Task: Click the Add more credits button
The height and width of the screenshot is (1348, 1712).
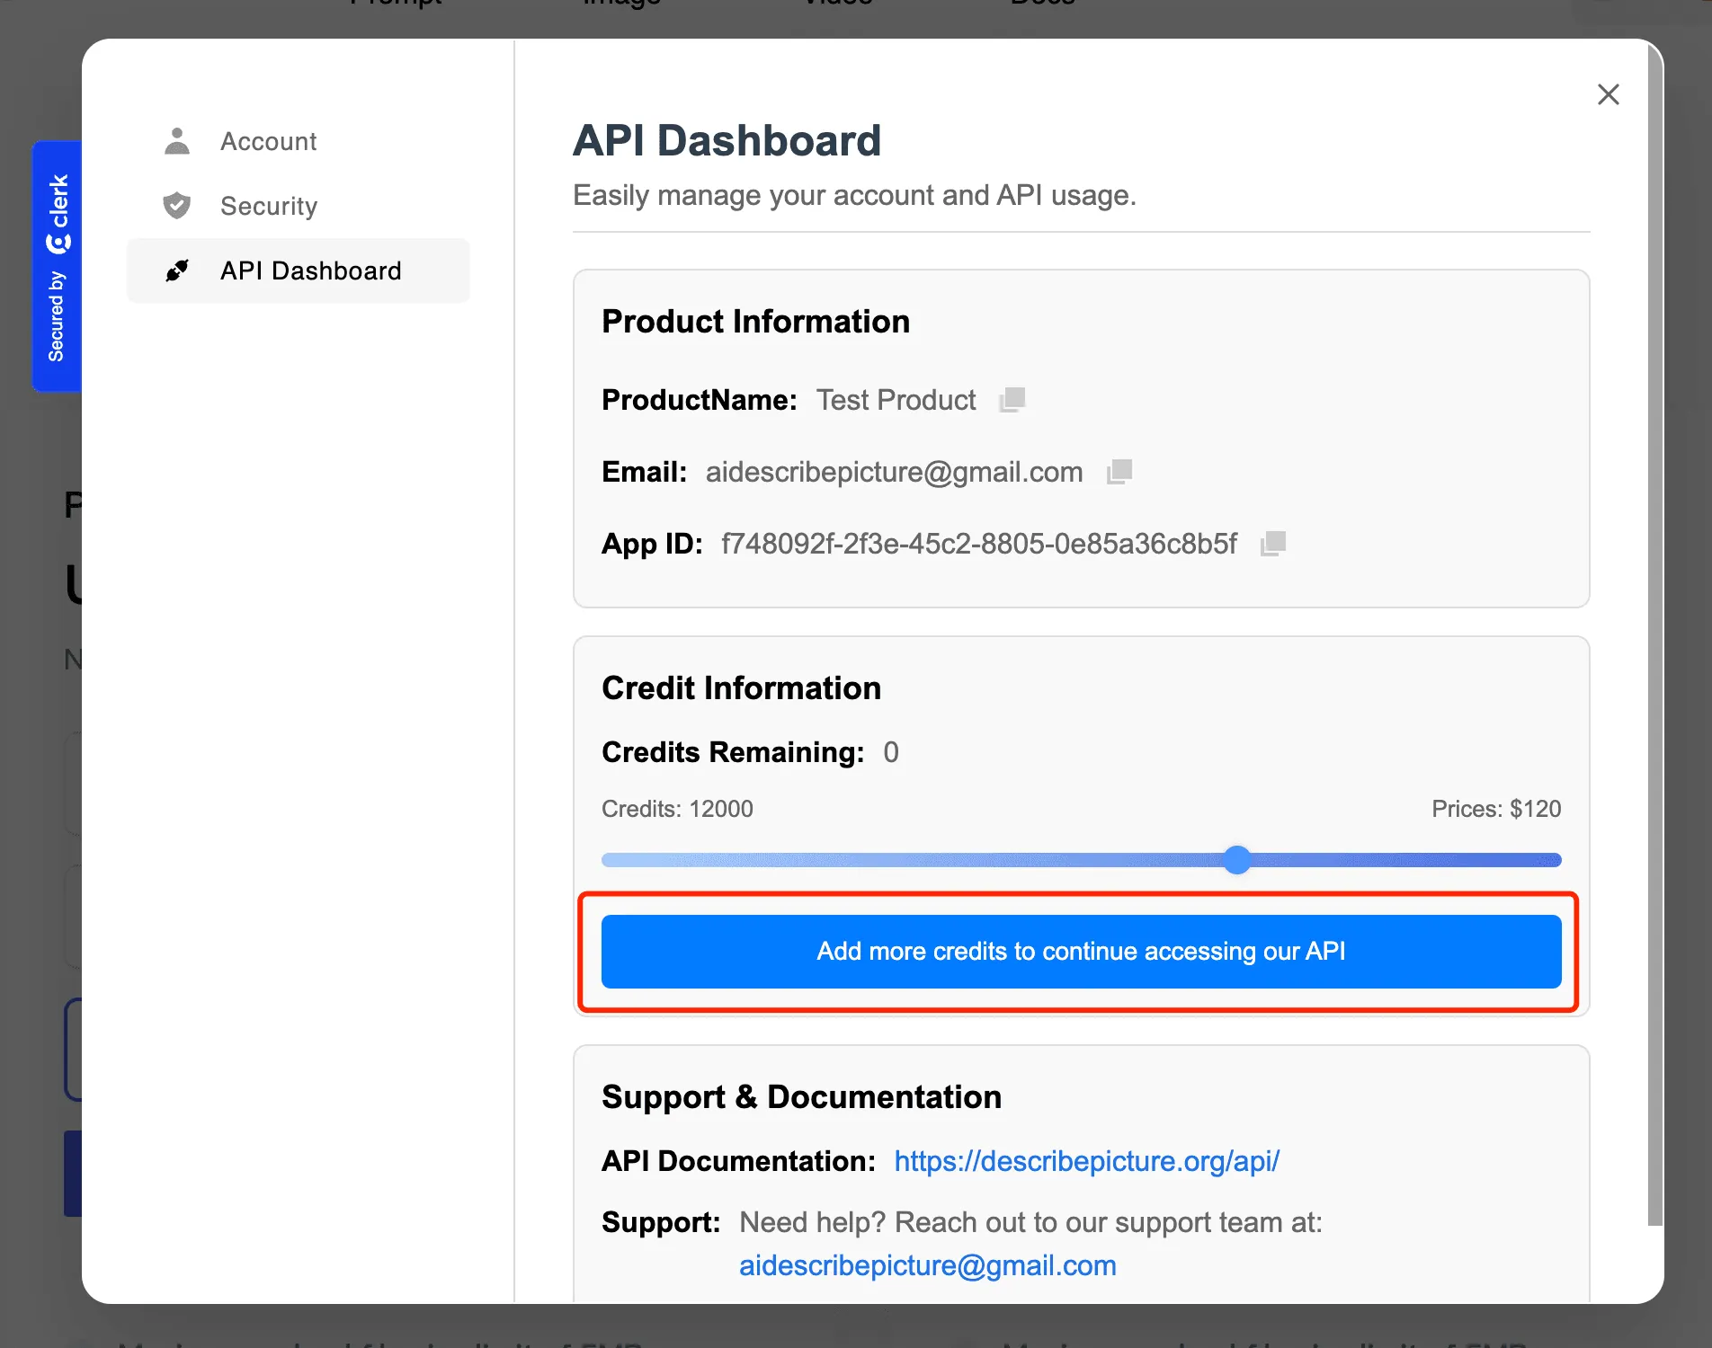Action: click(1080, 951)
